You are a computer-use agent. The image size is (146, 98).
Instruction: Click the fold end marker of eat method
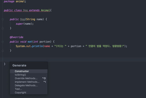click(x=3, y=51)
